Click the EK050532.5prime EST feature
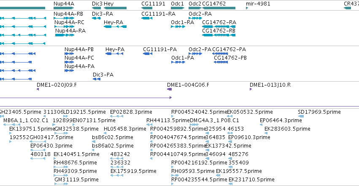The image size is (359, 186). click(x=229, y=116)
